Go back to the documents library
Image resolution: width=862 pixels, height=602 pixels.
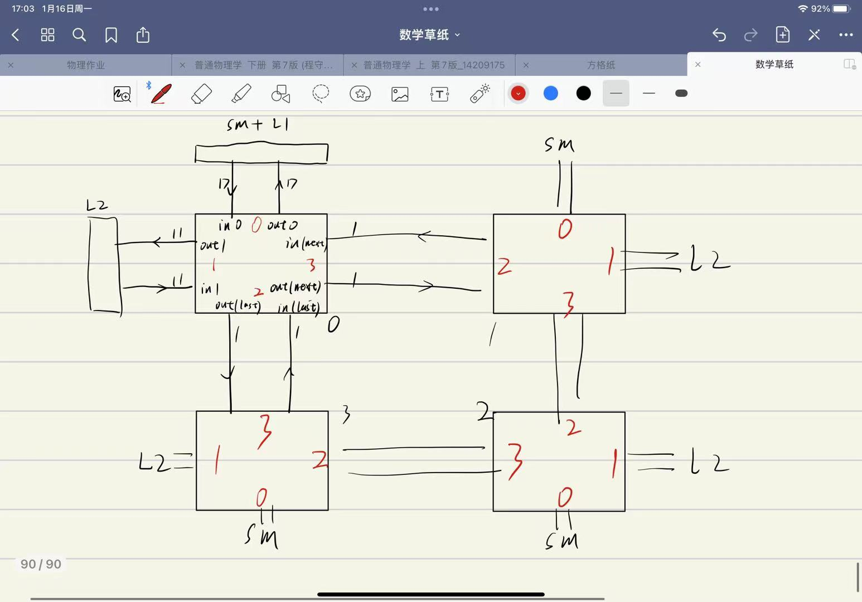[16, 35]
